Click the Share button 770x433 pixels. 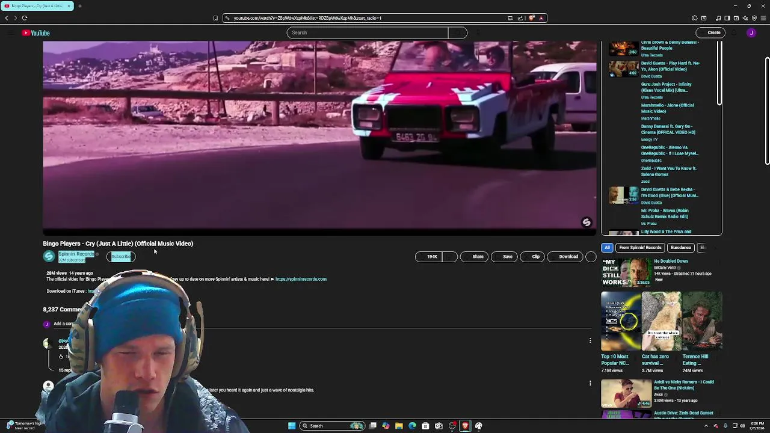coord(474,257)
